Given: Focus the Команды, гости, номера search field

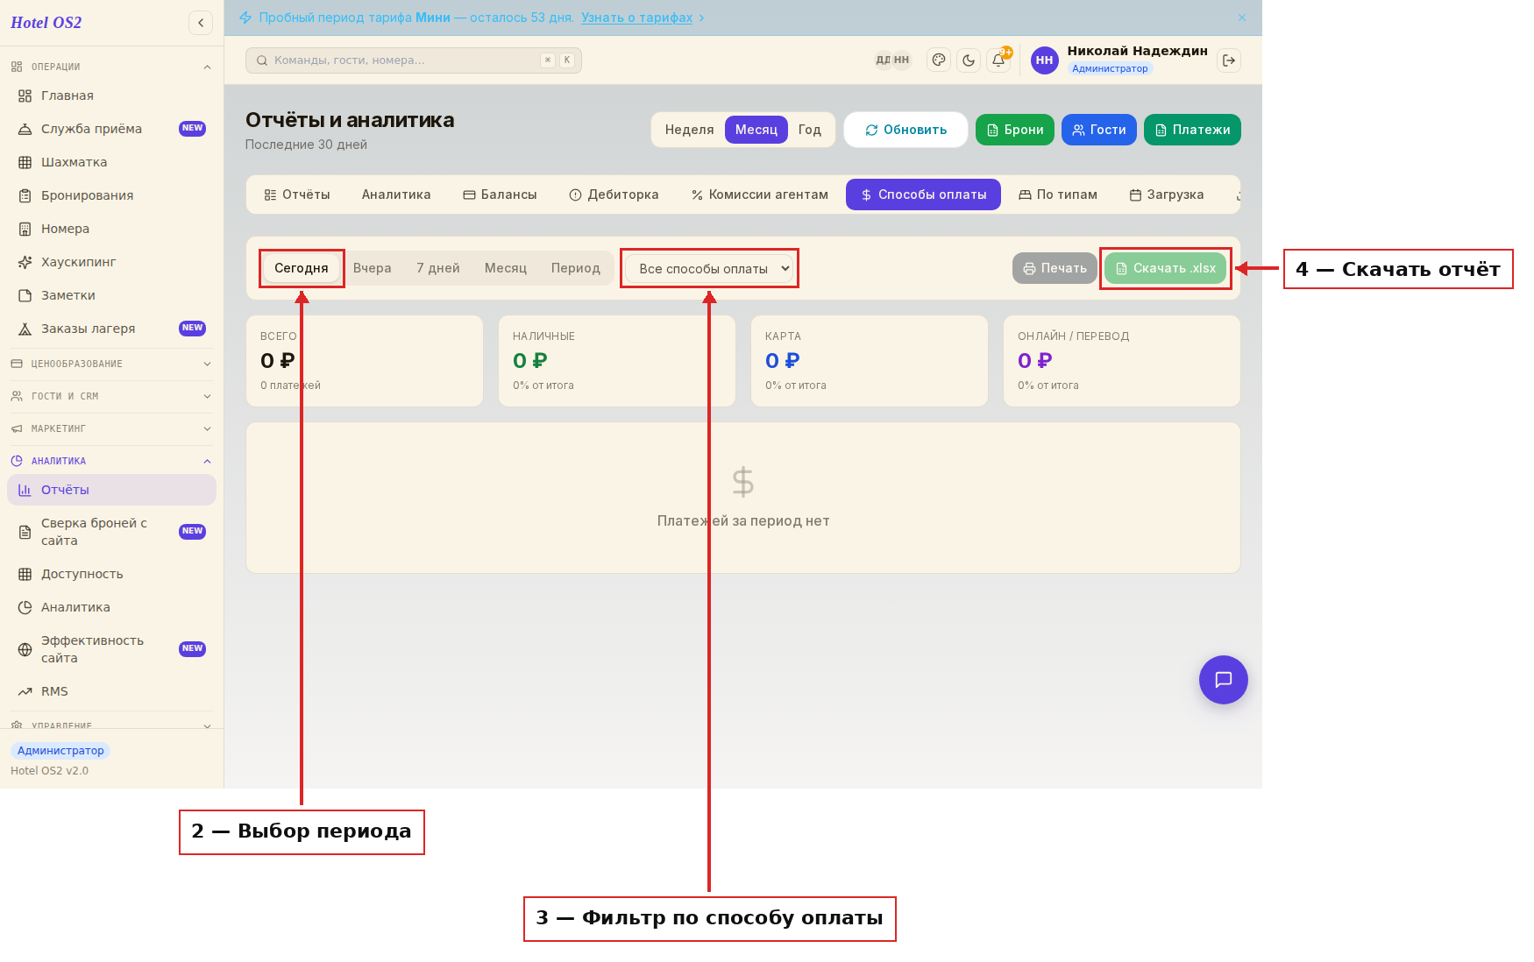Looking at the screenshot, I should (414, 60).
